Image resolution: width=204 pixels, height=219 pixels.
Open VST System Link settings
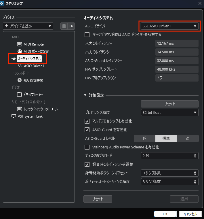[30, 116]
